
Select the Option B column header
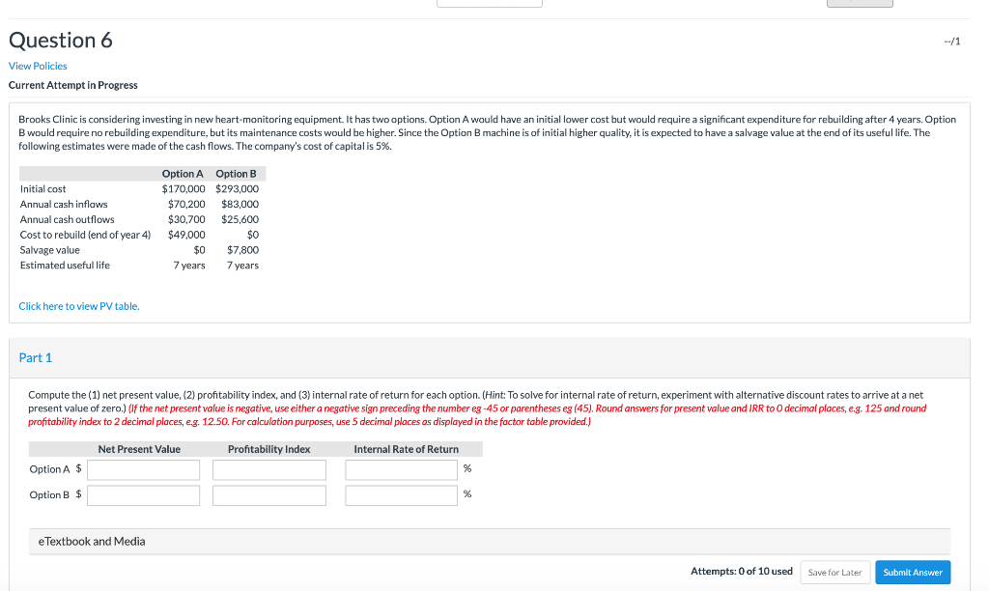(236, 174)
